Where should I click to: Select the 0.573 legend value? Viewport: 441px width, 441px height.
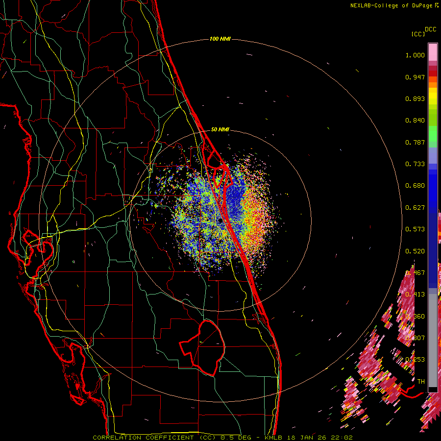click(415, 229)
